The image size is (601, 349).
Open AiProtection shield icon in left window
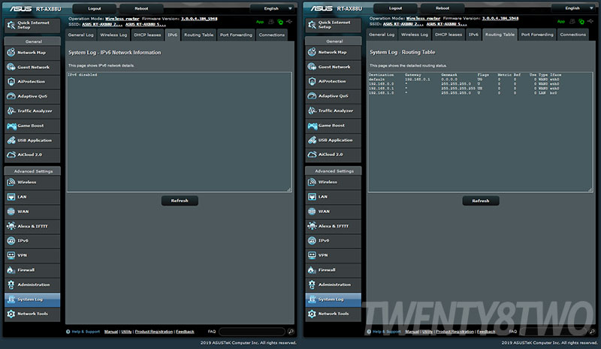point(11,82)
